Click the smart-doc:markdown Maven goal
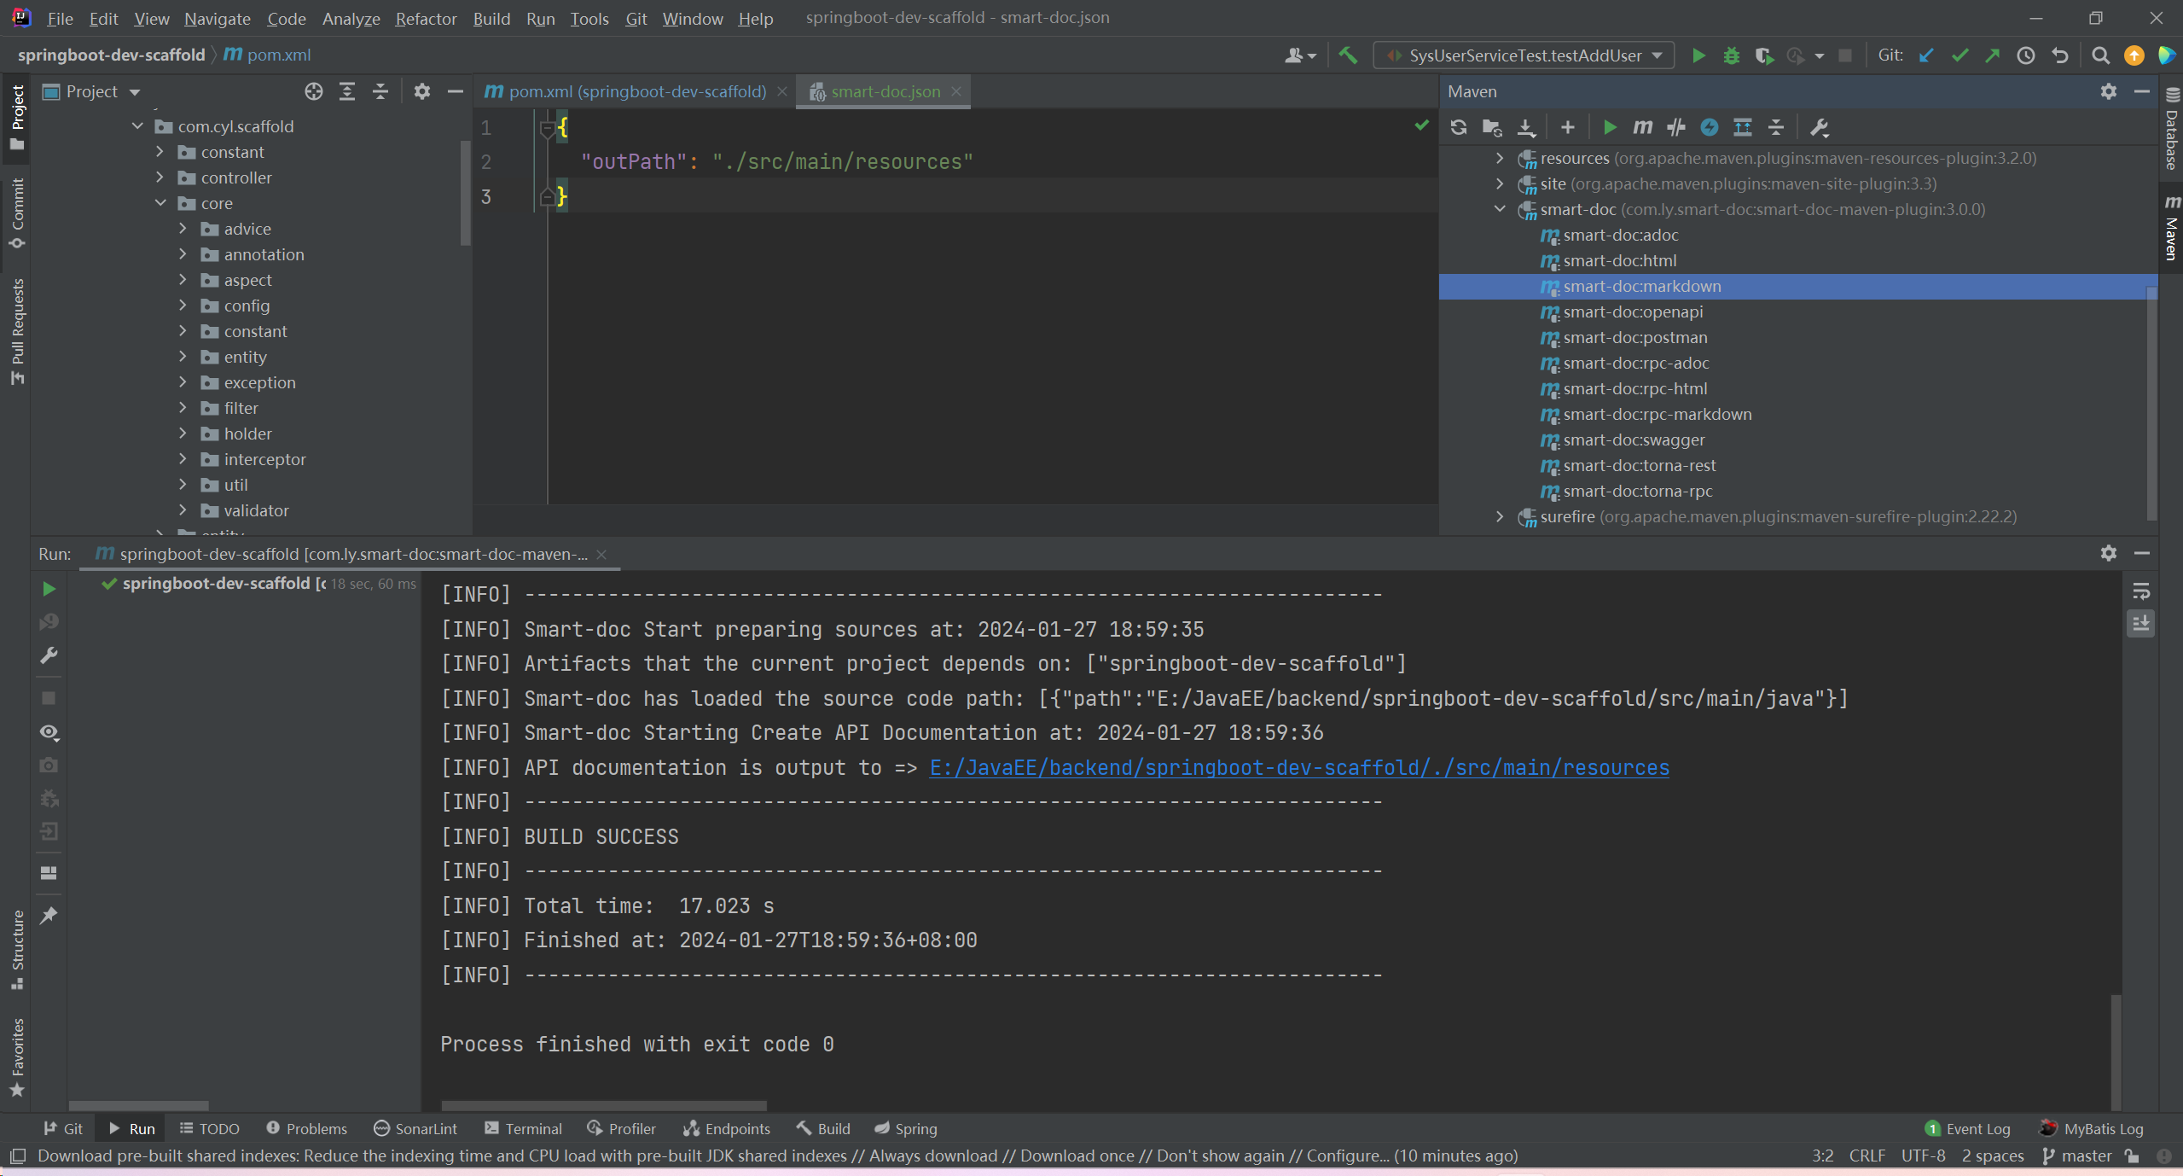This screenshot has height=1176, width=2183. 1643,285
